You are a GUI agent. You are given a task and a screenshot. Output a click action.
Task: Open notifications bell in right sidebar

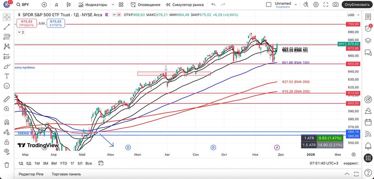[368, 146]
